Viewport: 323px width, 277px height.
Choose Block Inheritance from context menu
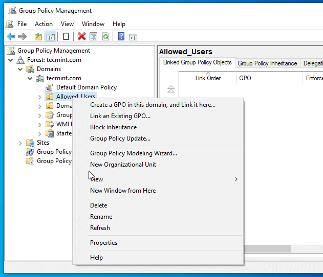tap(113, 127)
